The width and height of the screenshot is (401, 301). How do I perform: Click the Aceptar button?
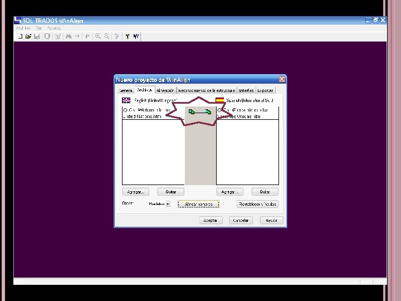pyautogui.click(x=211, y=220)
